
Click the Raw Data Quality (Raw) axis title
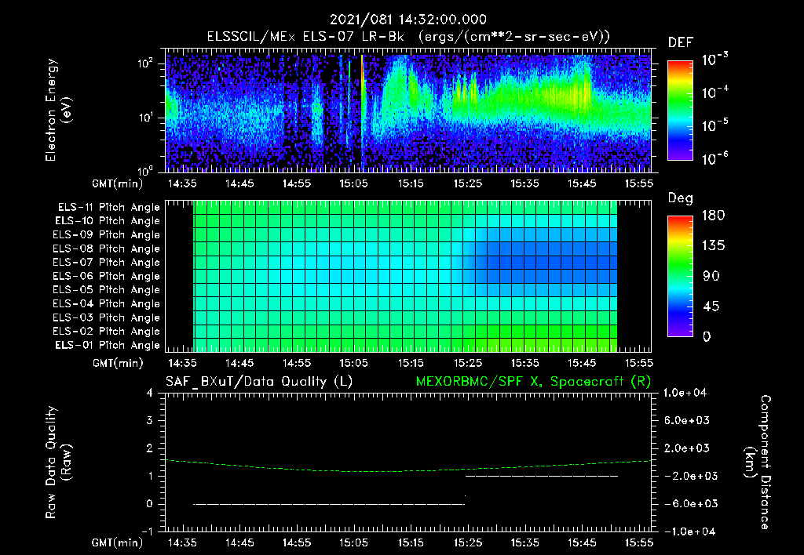point(58,462)
